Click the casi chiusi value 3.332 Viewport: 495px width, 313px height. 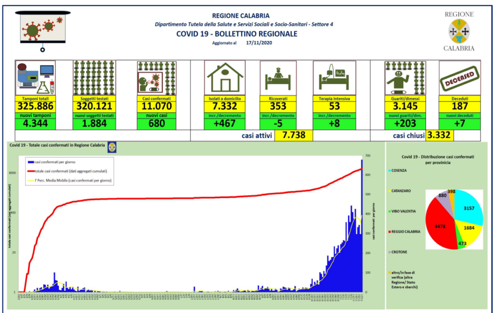[439, 136]
